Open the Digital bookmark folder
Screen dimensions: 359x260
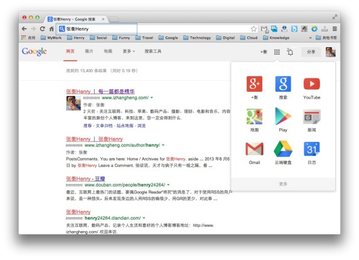(225, 38)
